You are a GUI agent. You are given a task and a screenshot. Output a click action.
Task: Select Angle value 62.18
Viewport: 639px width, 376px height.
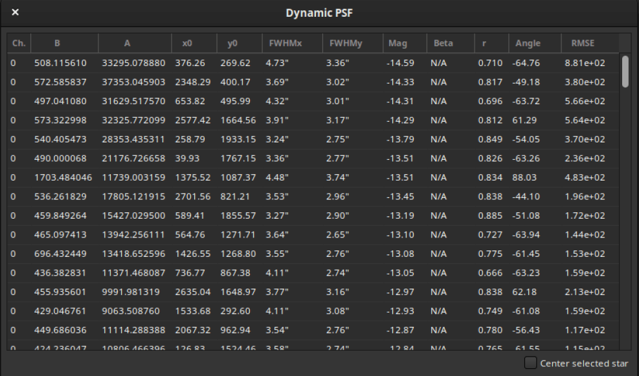click(x=524, y=292)
